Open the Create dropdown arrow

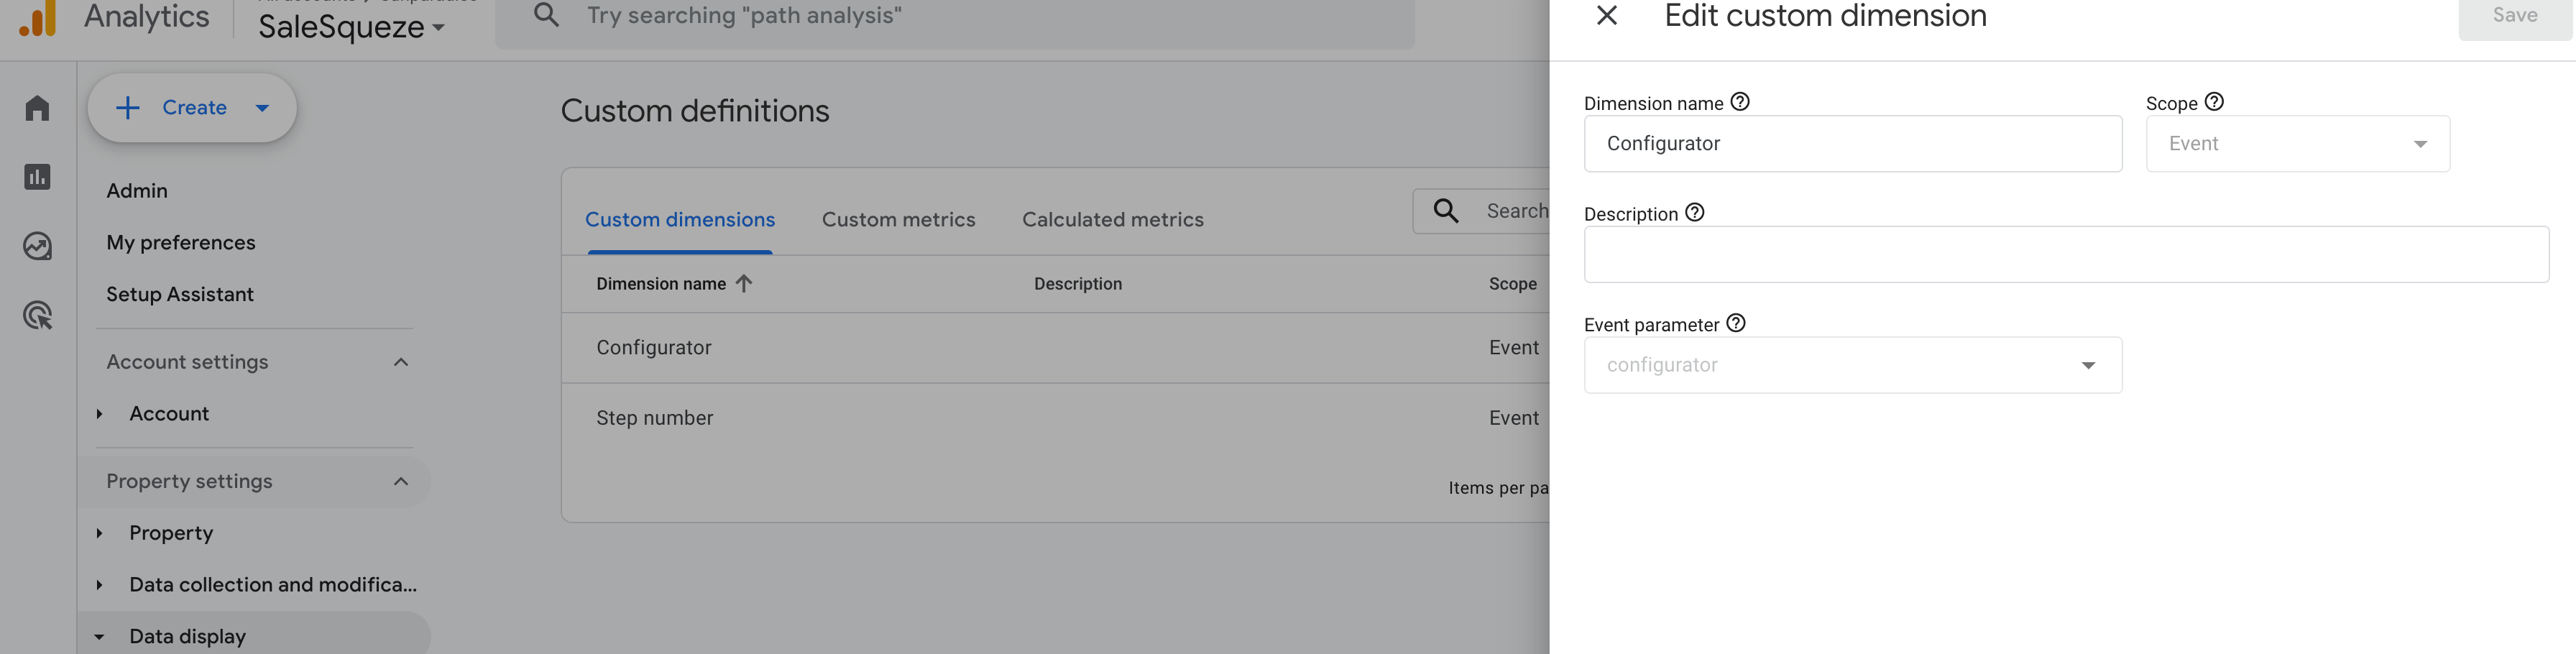[262, 108]
